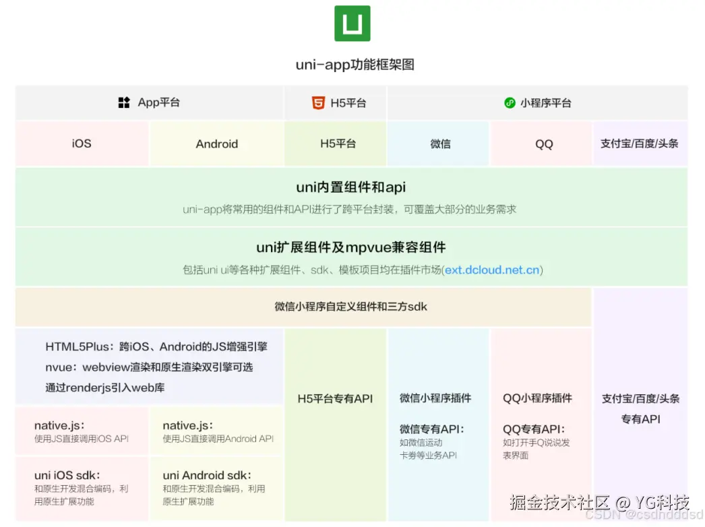Click the App platform grid icon
The height and width of the screenshot is (527, 705).
[124, 102]
